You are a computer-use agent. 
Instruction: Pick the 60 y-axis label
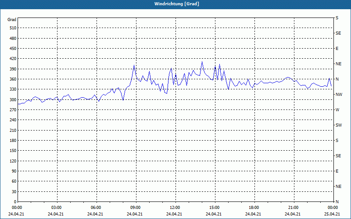click(x=14, y=181)
